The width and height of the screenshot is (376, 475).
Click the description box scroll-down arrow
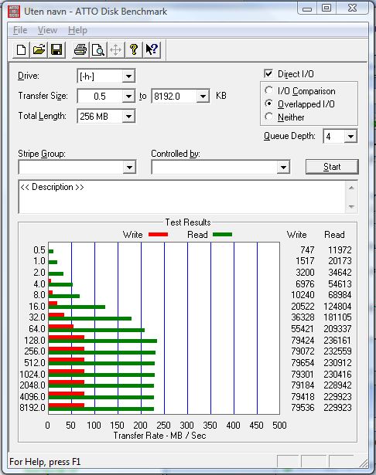click(351, 206)
